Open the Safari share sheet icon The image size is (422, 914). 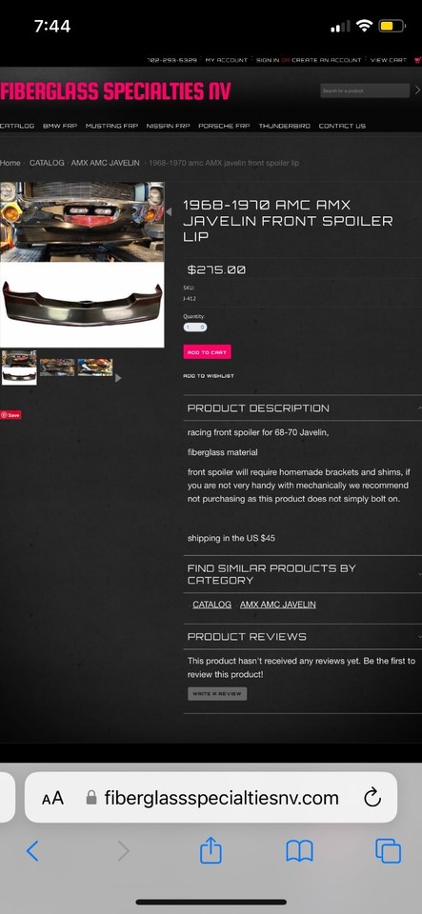point(211,850)
